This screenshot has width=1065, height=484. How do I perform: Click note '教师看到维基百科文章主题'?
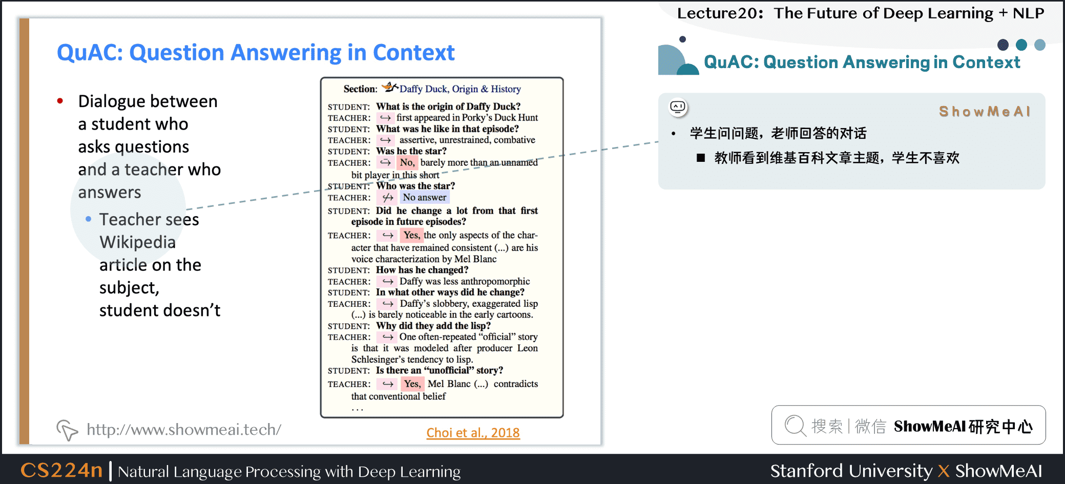coord(837,158)
